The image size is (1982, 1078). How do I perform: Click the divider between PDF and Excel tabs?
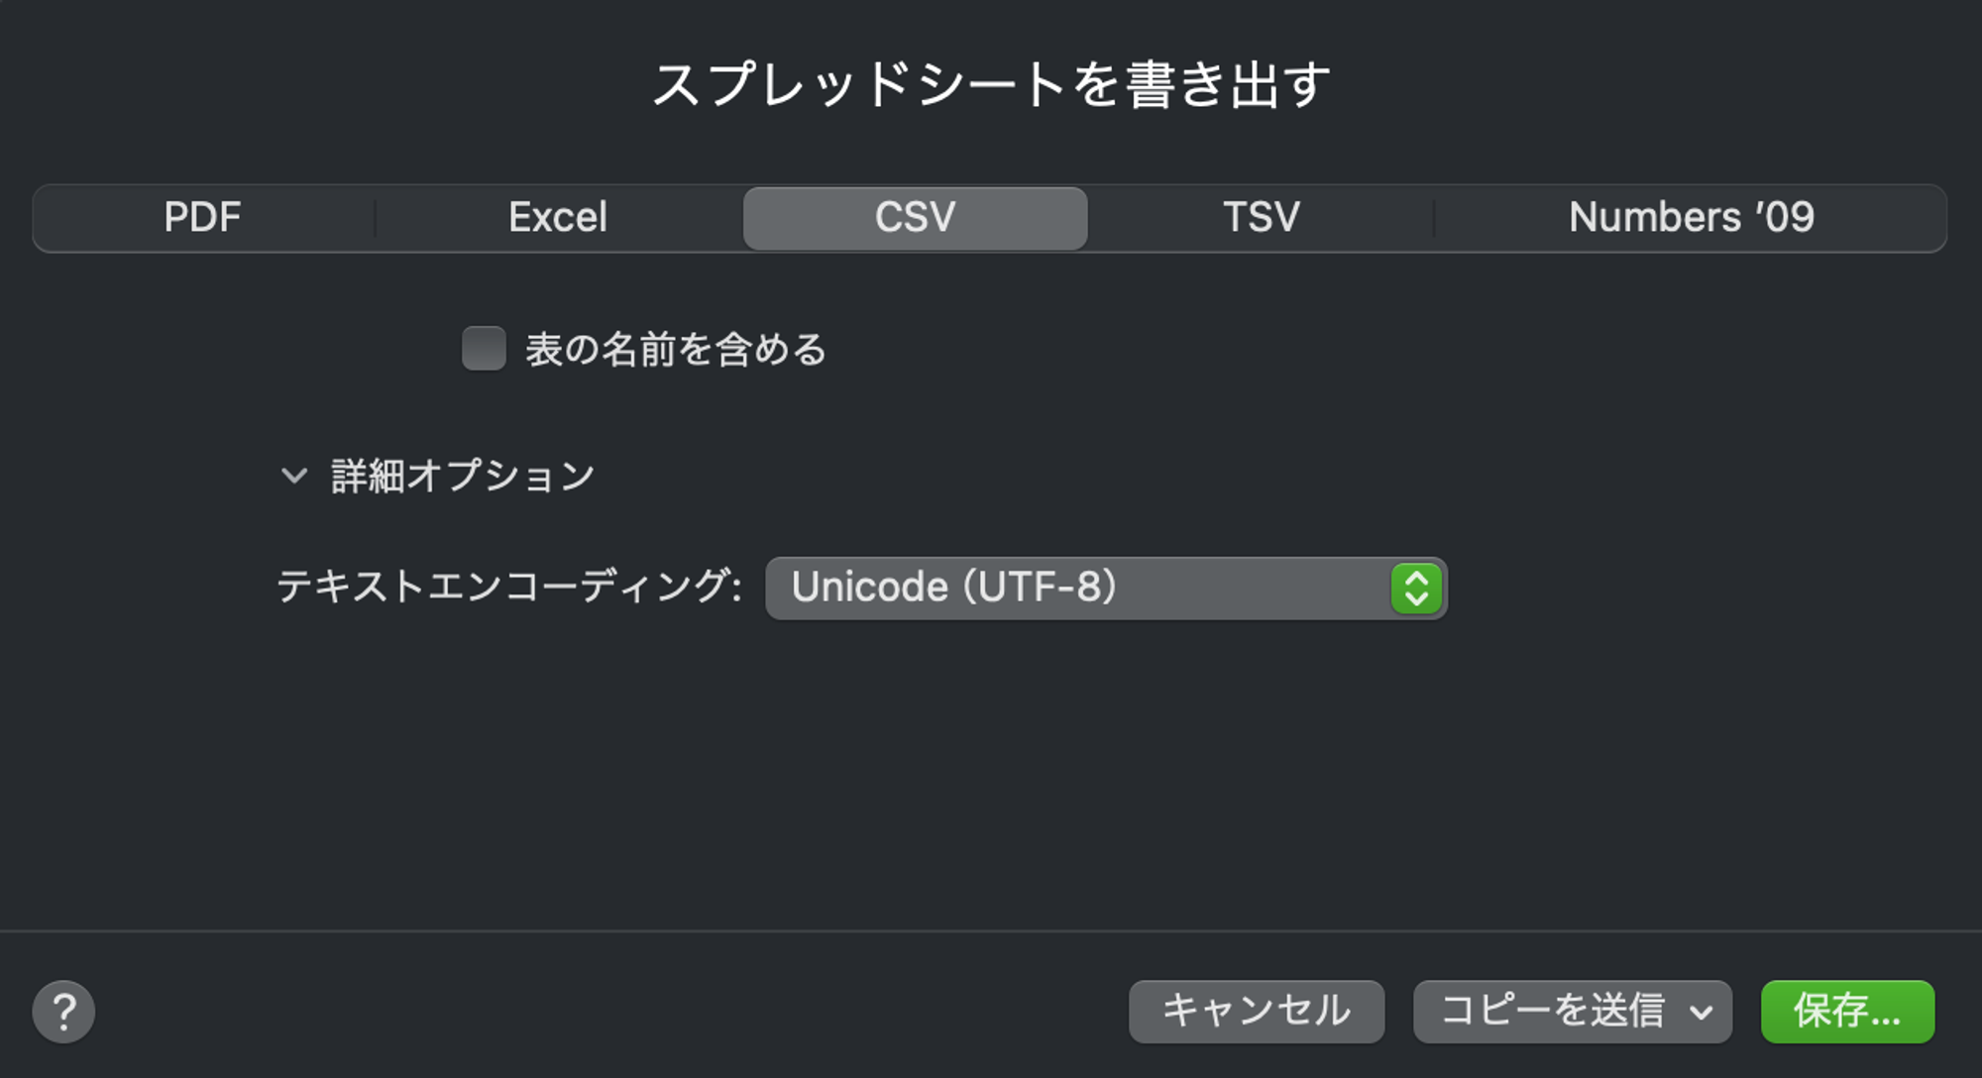click(x=375, y=218)
